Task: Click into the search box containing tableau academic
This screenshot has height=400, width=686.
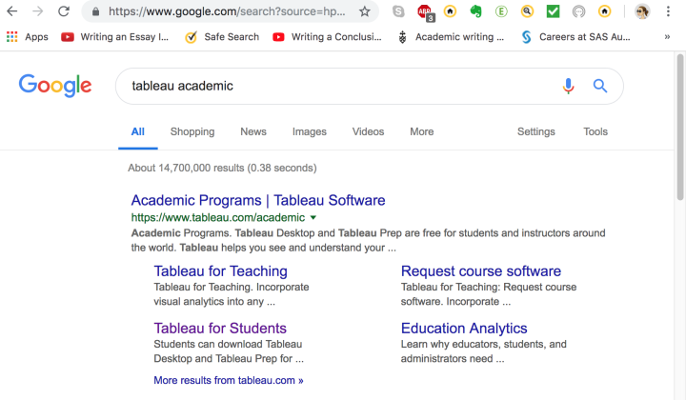Action: tap(341, 86)
